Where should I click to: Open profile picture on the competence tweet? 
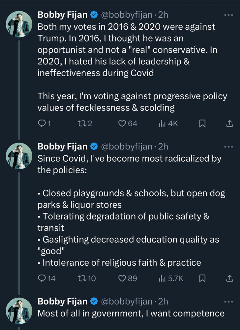[x=19, y=310]
